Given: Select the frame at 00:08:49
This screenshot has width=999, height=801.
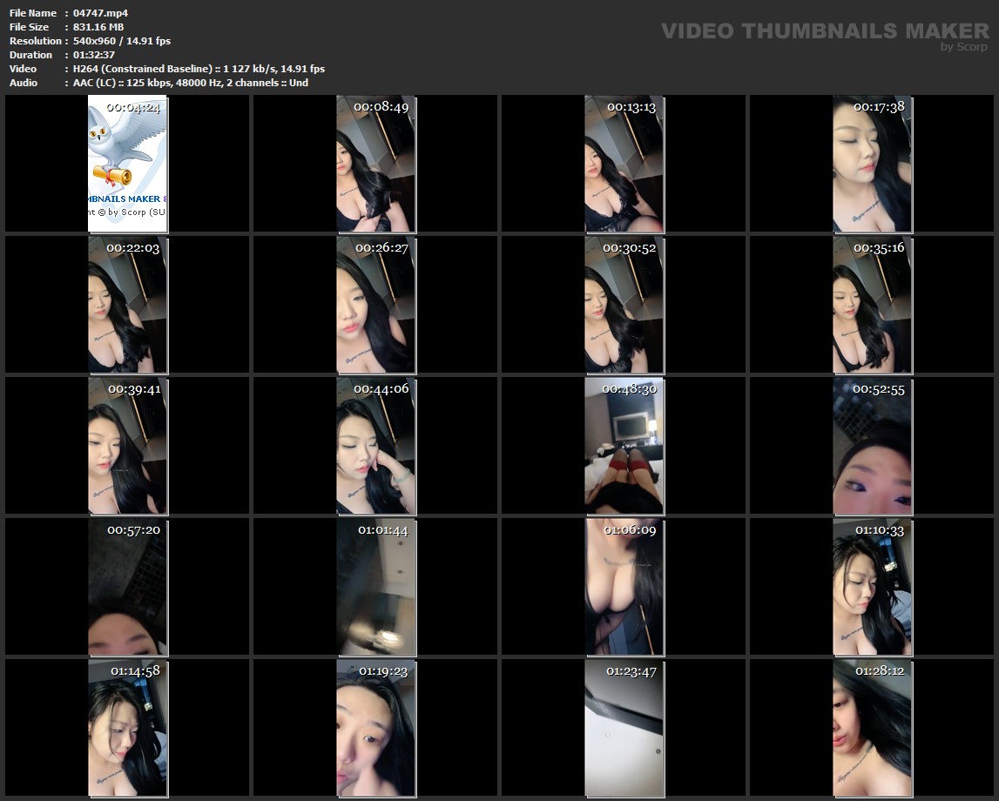Looking at the screenshot, I should tap(375, 164).
